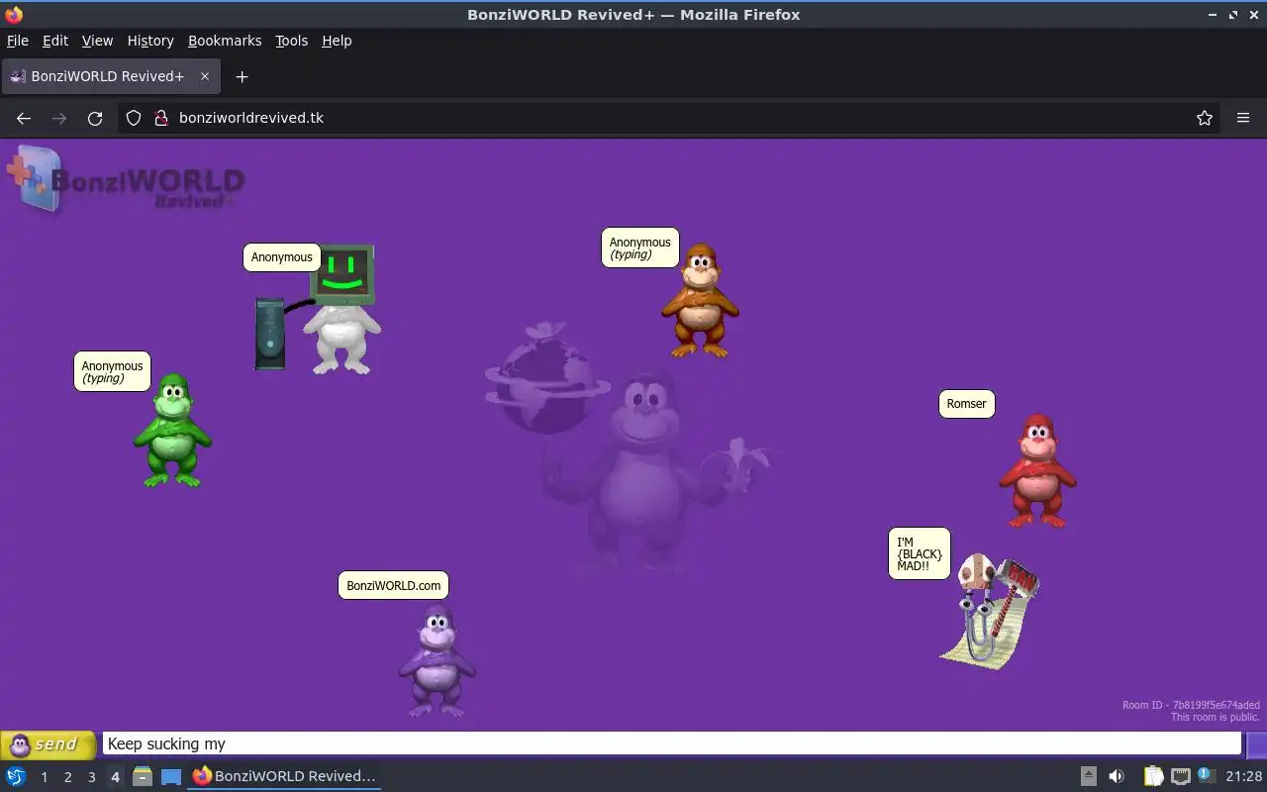The image size is (1267, 792).
Task: Open the clipboard manager tray icon
Action: [x=1154, y=776]
